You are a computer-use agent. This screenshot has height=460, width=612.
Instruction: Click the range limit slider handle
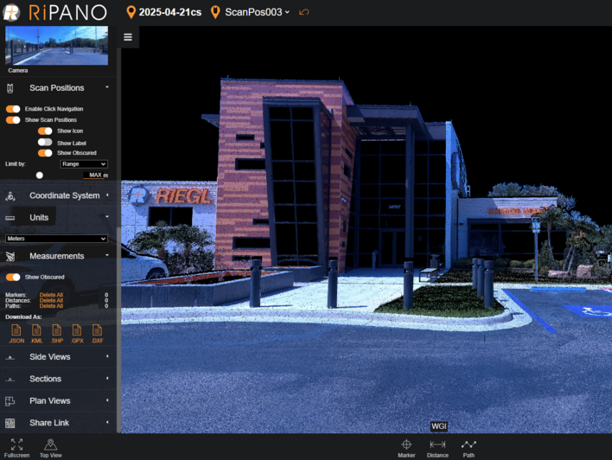39,176
